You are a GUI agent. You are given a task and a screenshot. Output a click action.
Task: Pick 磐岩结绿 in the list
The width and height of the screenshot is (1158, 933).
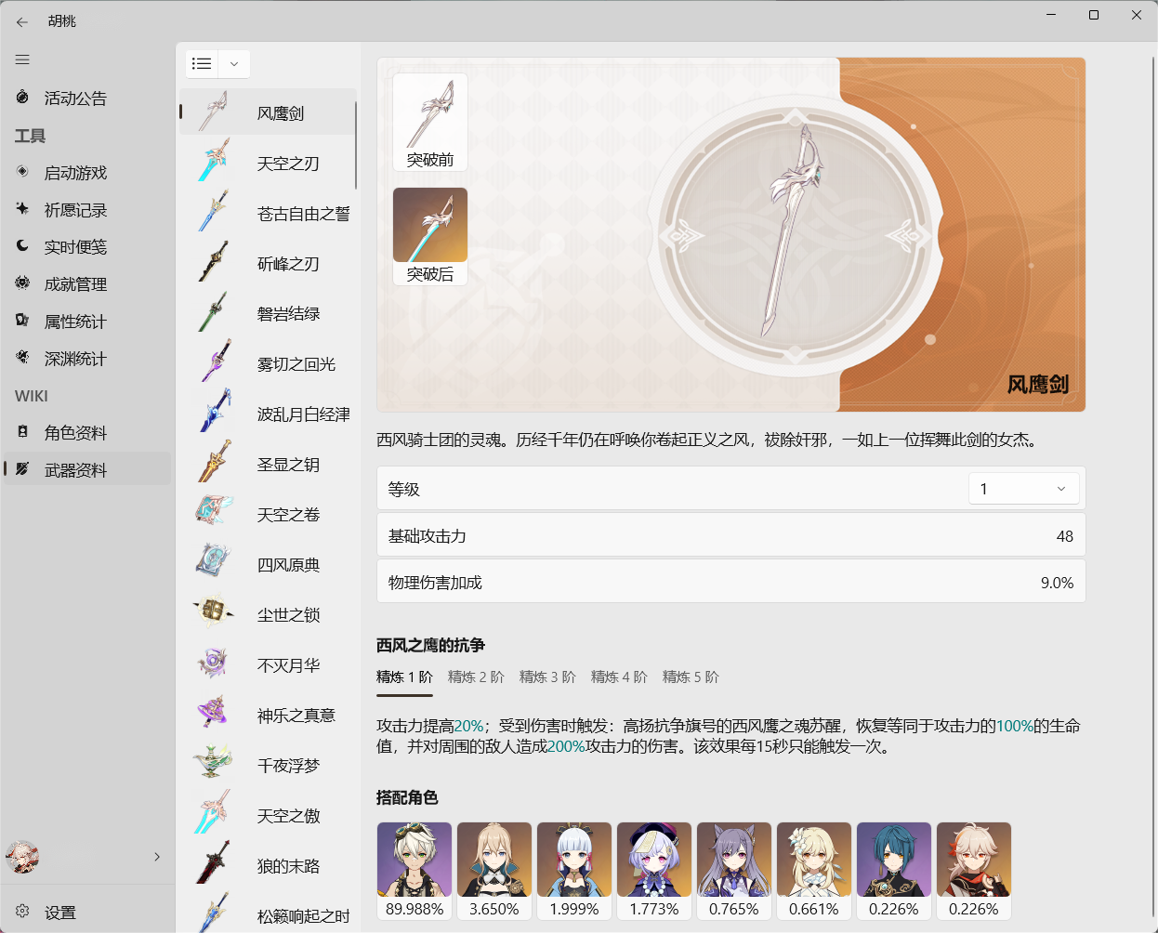click(267, 314)
